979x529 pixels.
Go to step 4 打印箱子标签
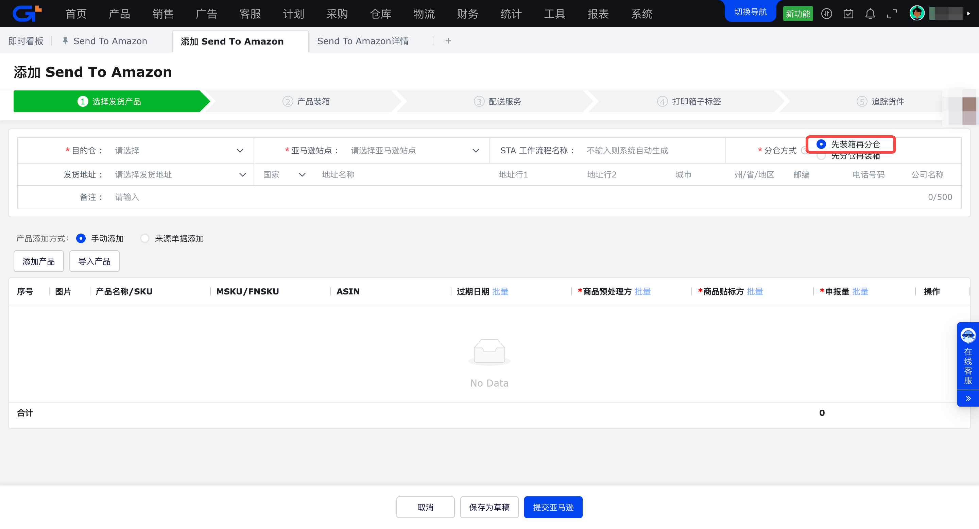pos(689,101)
